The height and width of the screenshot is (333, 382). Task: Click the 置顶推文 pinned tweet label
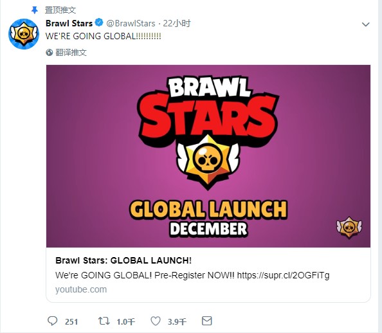pyautogui.click(x=60, y=10)
